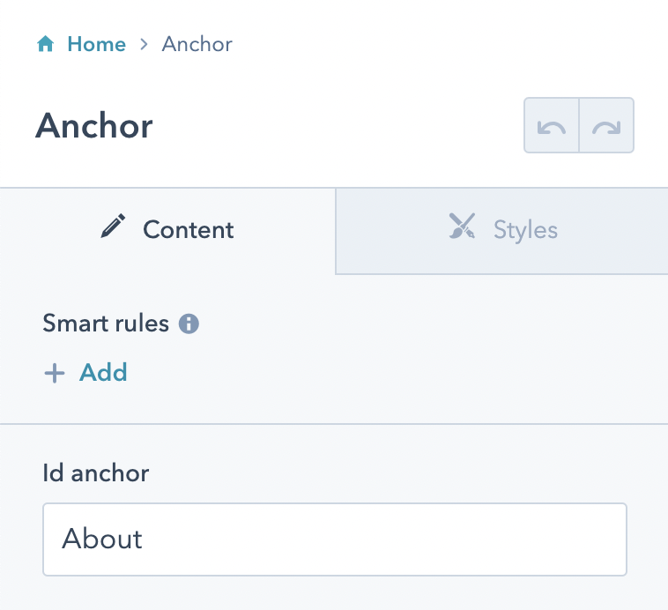668x610 pixels.
Task: Click the breadcrumb chevron separator
Action: pyautogui.click(x=144, y=44)
